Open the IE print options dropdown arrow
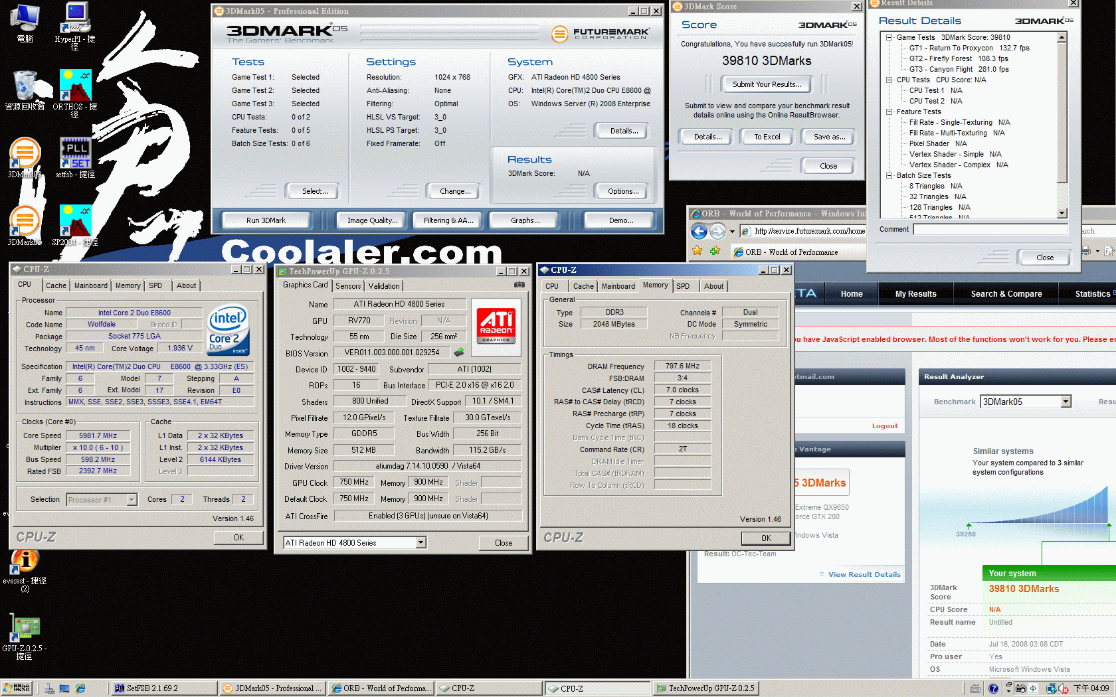The width and height of the screenshot is (1116, 697). coord(1097,251)
